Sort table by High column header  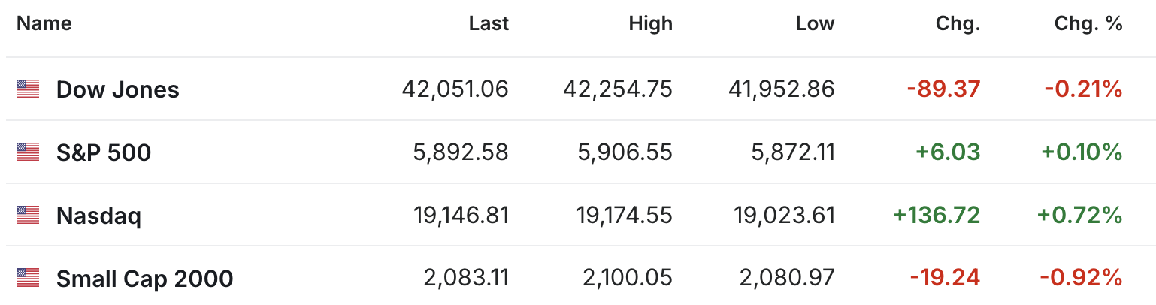651,24
